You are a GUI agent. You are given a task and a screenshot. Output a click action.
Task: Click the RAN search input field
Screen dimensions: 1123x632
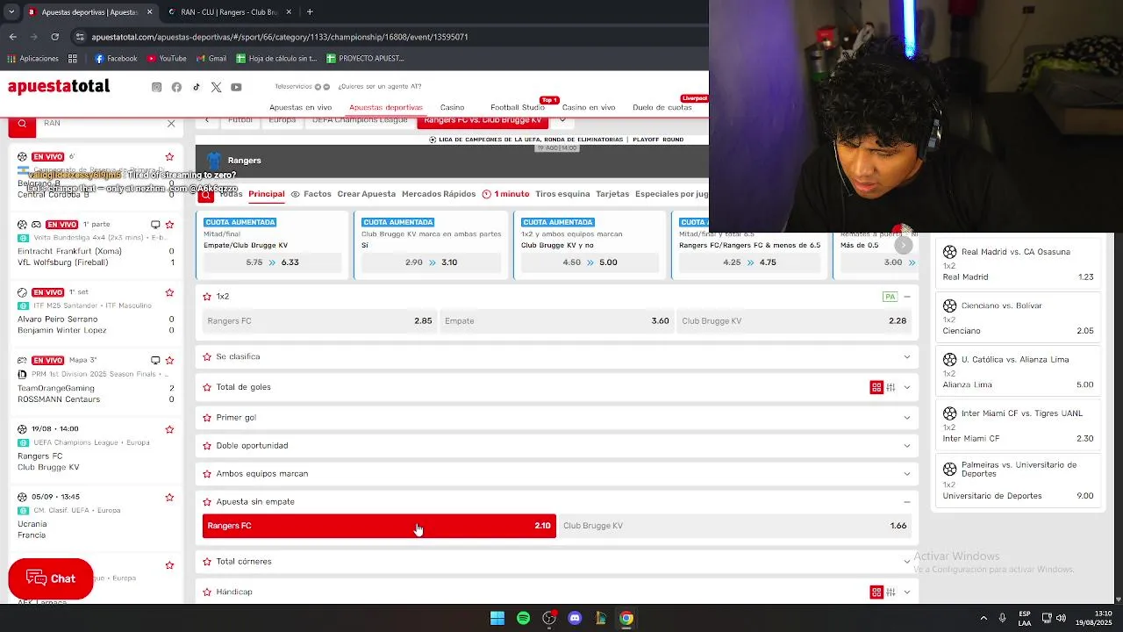coord(101,124)
